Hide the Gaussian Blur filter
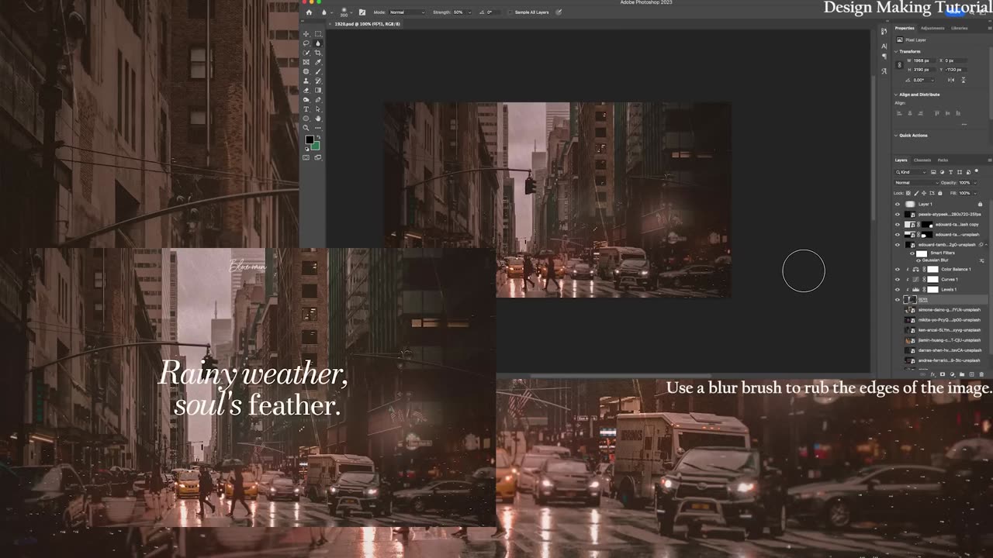Screen dimensions: 993x558 coord(918,260)
